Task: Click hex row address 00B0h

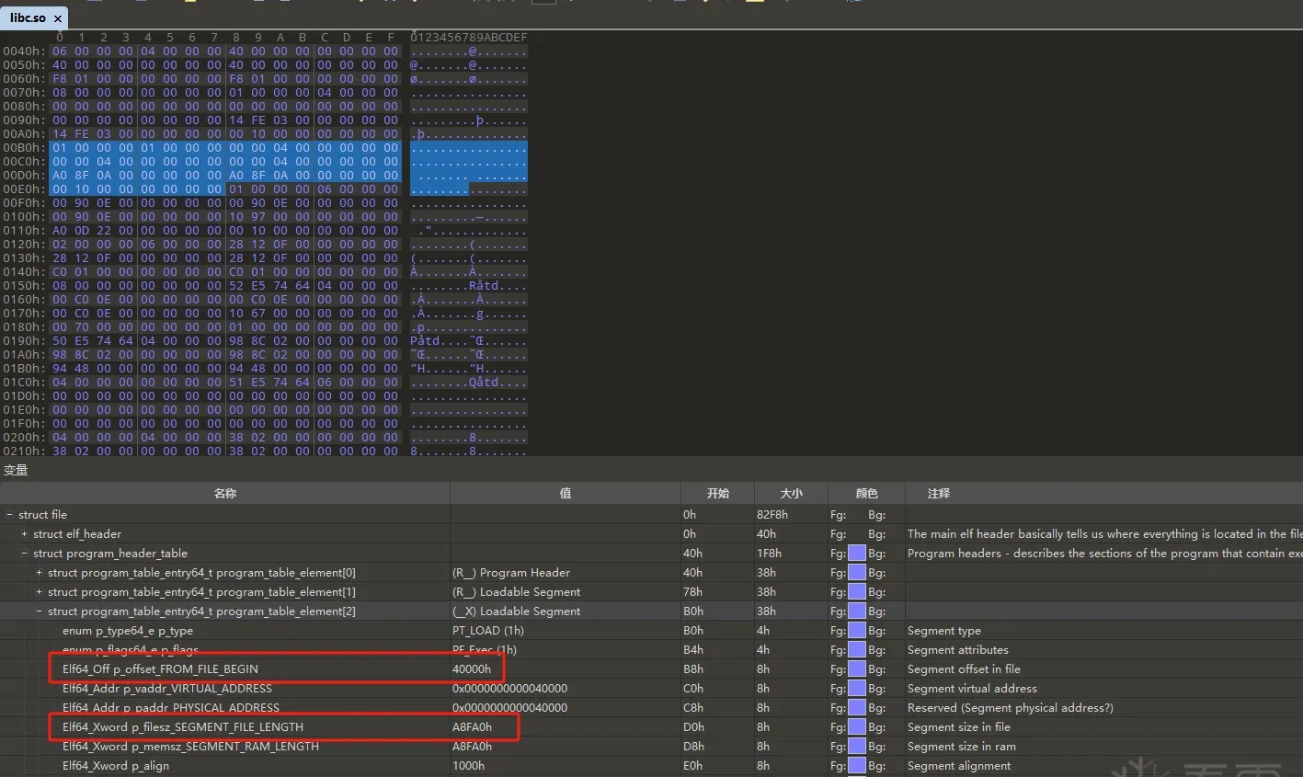Action: 23,148
